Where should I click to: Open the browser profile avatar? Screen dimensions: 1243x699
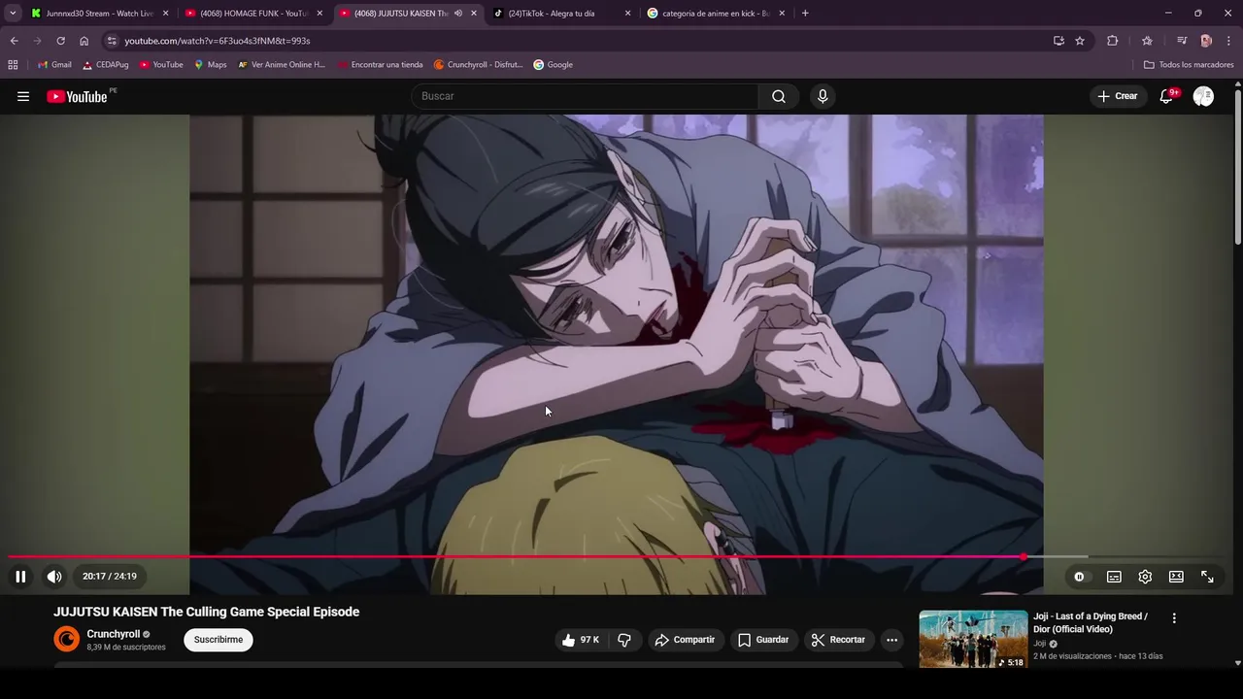coord(1206,41)
